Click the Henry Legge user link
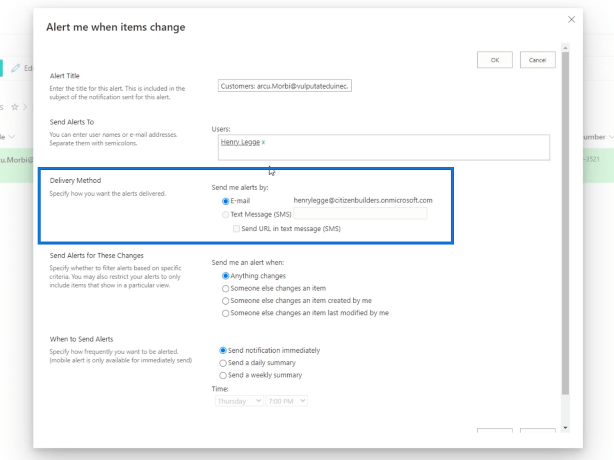Image resolution: width=614 pixels, height=460 pixels. (x=240, y=142)
